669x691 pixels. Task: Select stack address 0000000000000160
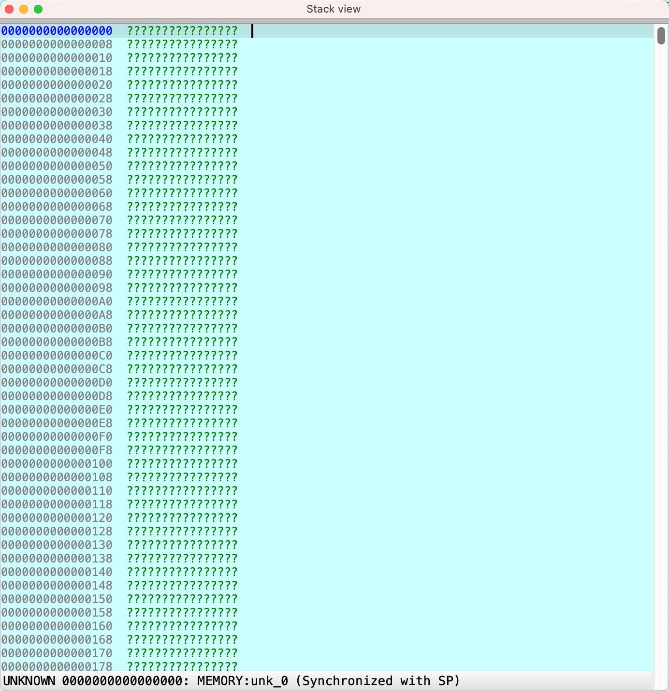click(57, 626)
